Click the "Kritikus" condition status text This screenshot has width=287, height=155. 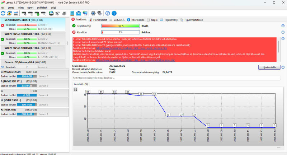(146, 32)
